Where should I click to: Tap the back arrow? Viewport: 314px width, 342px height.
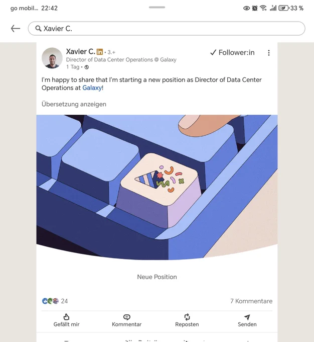click(16, 29)
